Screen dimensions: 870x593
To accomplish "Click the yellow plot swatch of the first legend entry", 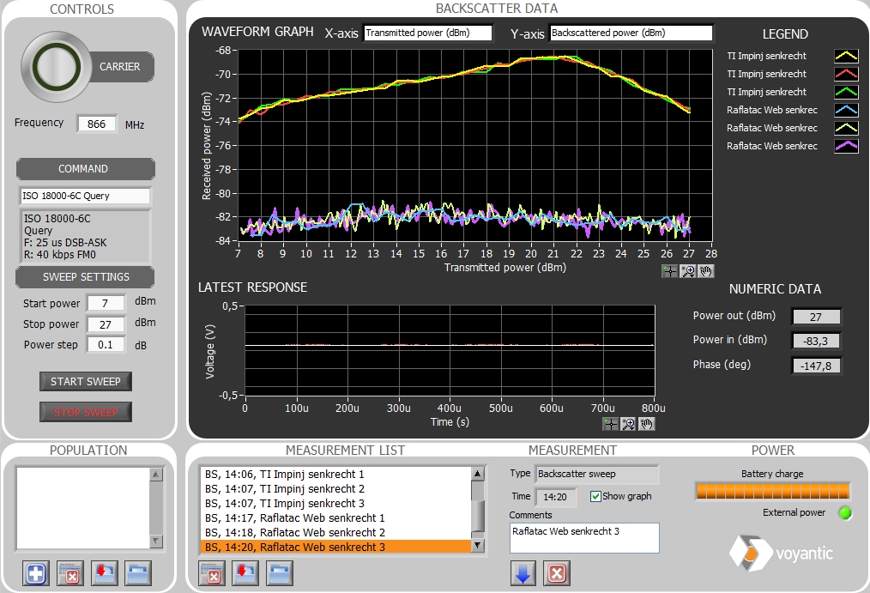I will pos(846,56).
